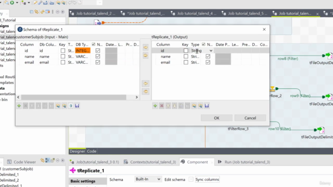
Task: Confirm schema with the OK button
Action: point(216,118)
